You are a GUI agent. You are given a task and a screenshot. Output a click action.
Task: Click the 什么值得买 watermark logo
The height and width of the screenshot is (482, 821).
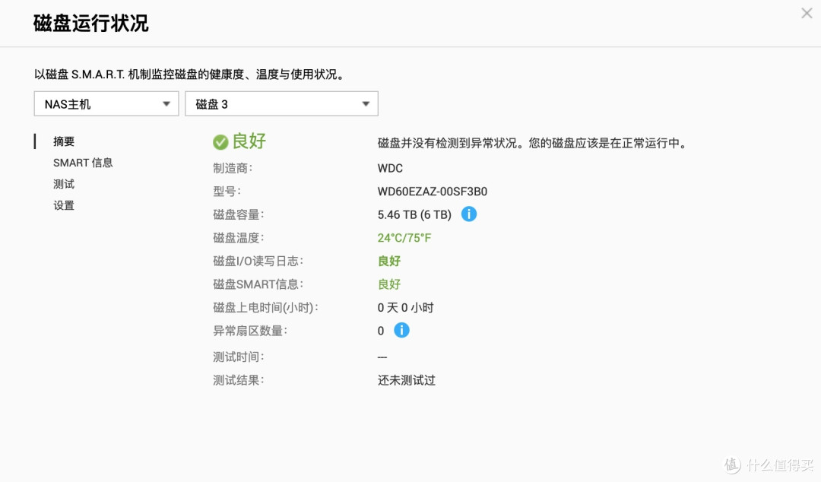tap(764, 465)
